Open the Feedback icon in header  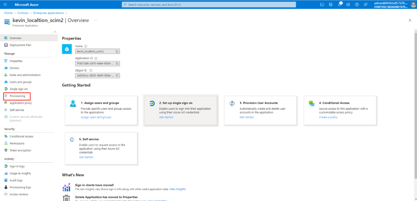[366, 5]
